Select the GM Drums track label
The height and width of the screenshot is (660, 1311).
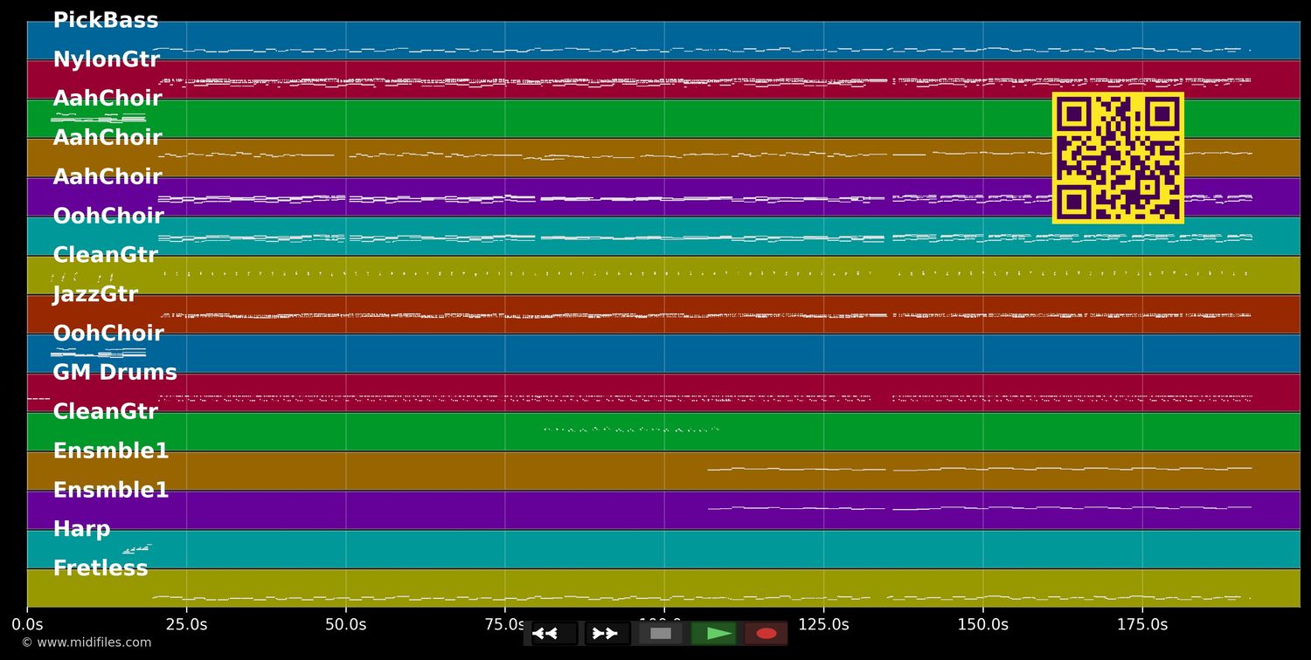(x=114, y=373)
